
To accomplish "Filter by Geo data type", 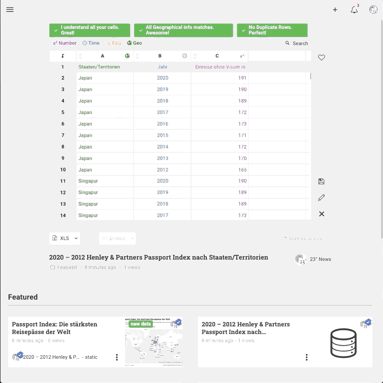I will 134,43.
